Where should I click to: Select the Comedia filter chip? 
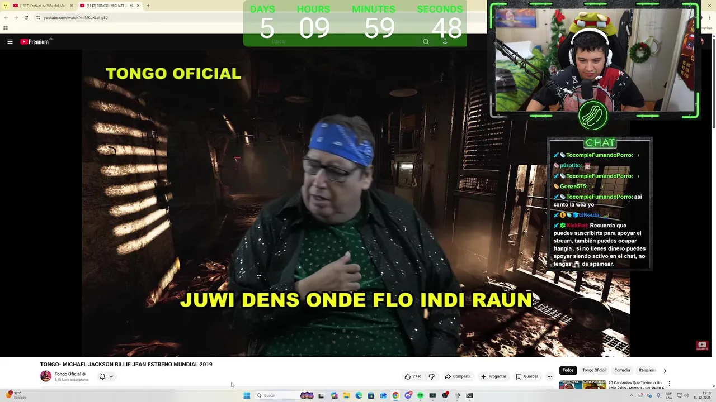(x=622, y=370)
